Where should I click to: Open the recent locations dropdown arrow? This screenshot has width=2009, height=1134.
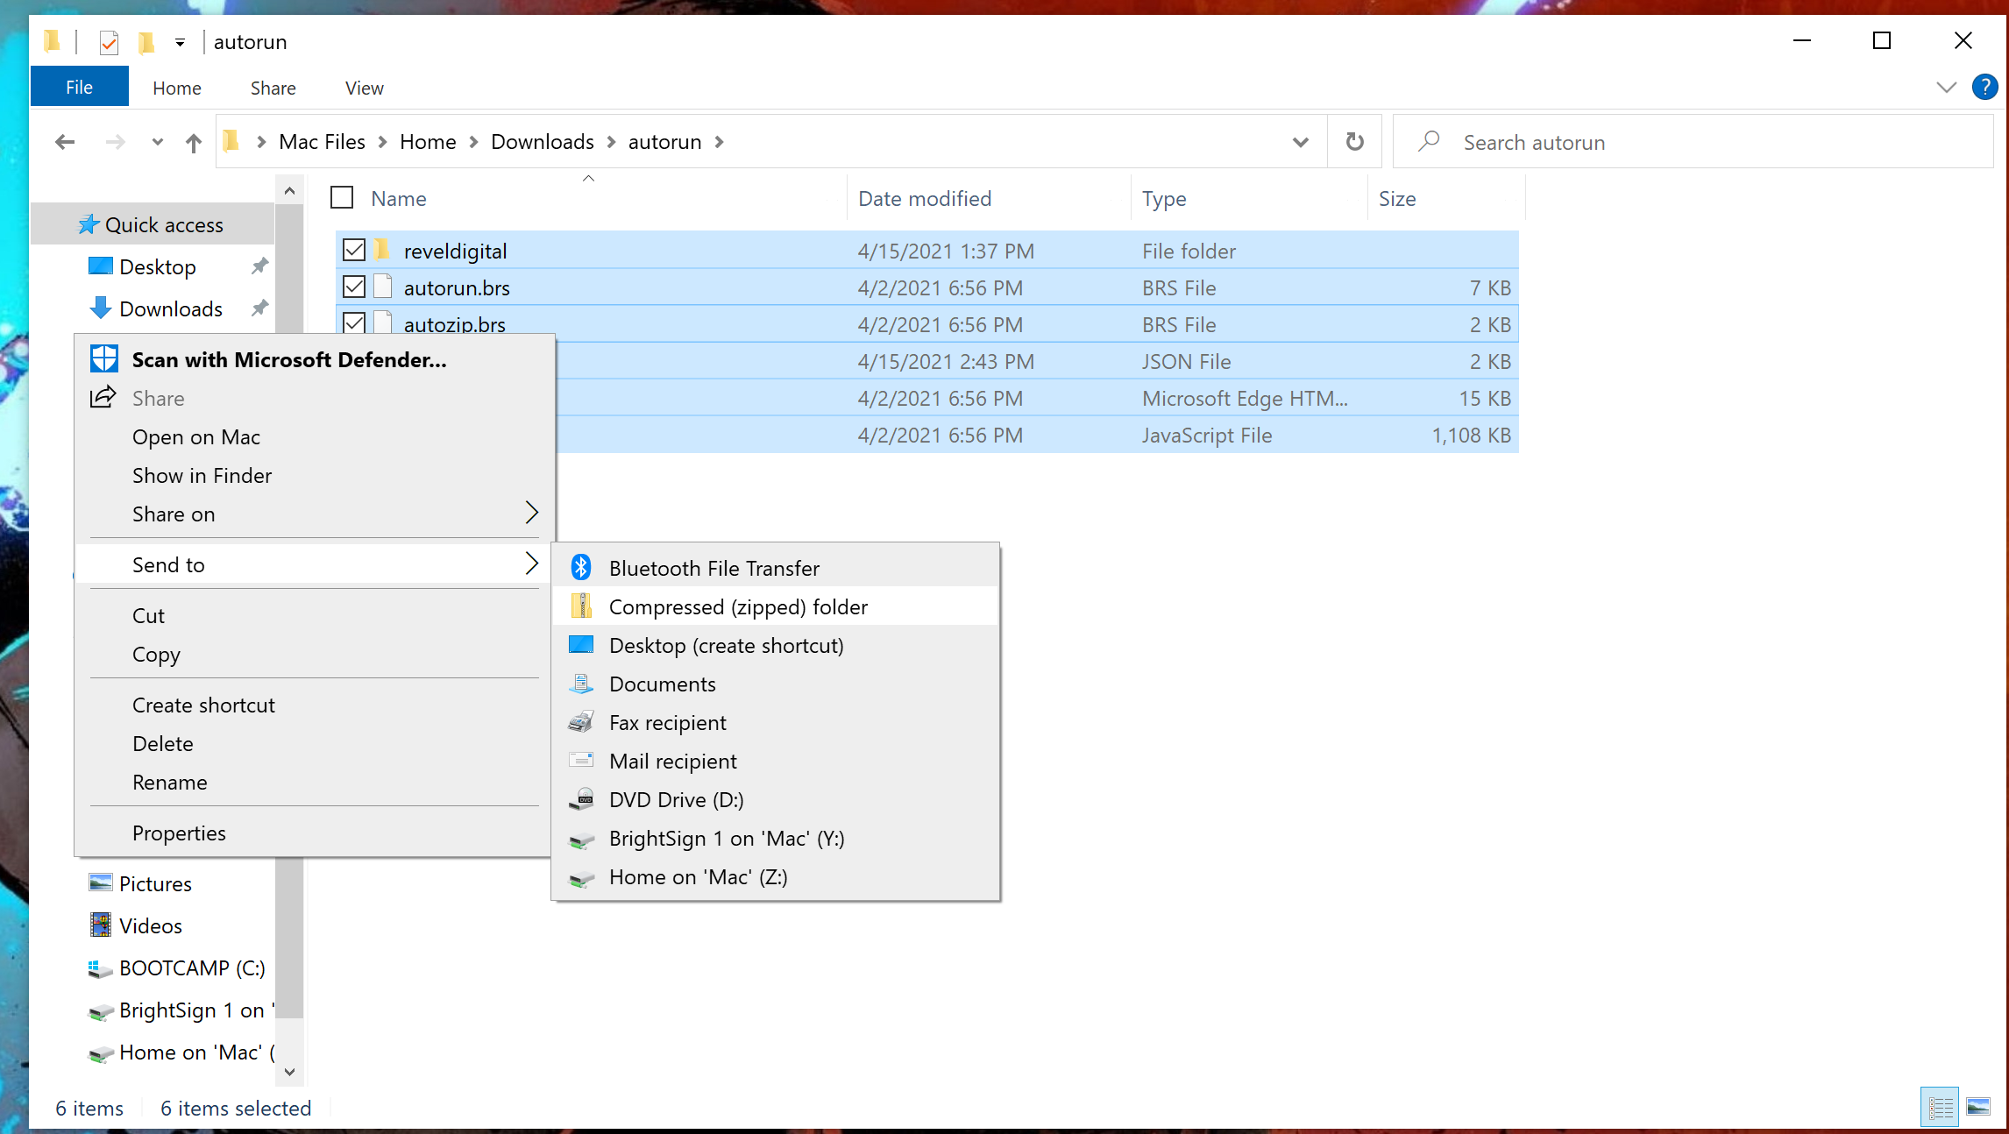pyautogui.click(x=158, y=142)
